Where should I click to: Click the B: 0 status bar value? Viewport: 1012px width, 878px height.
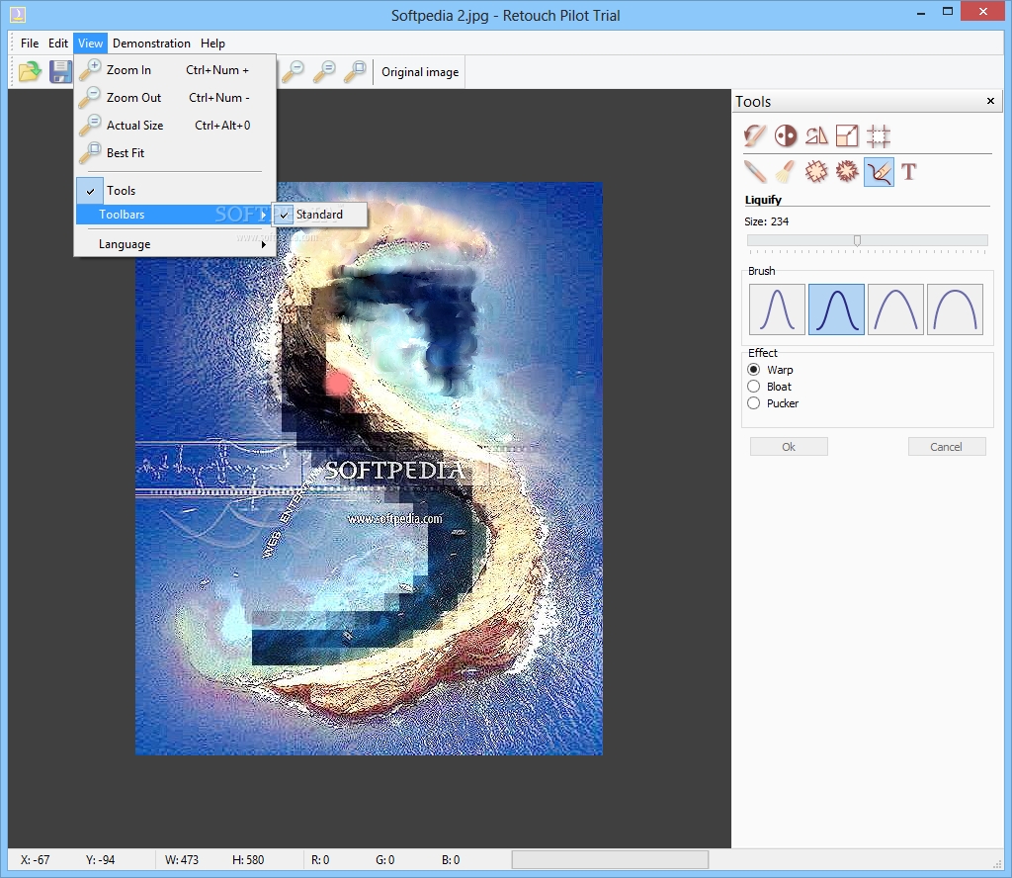[451, 860]
